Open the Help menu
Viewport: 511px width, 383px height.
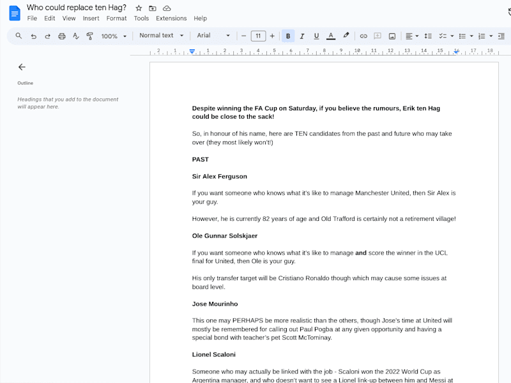point(200,19)
